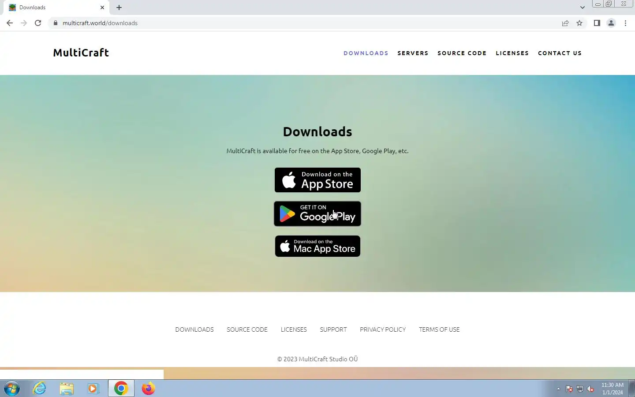
Task: Open footer SOURCE CODE link
Action: 247,330
